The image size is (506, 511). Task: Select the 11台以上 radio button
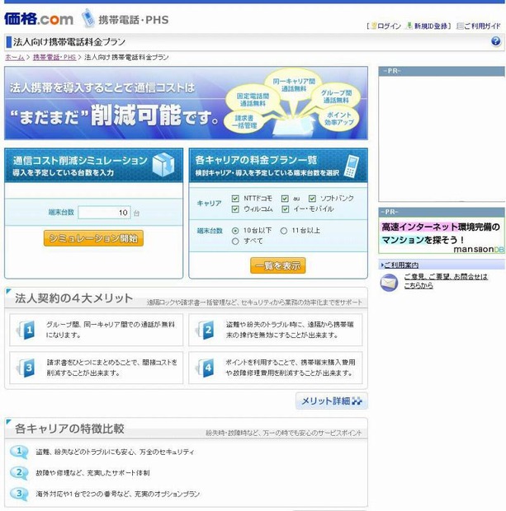click(x=284, y=231)
